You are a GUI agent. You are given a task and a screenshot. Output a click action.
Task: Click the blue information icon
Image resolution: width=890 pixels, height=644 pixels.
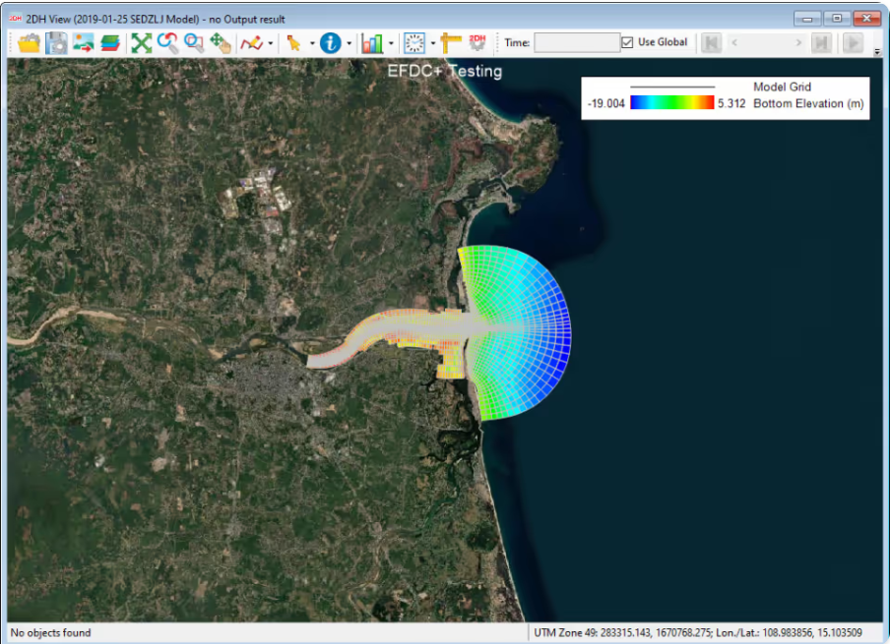(331, 43)
